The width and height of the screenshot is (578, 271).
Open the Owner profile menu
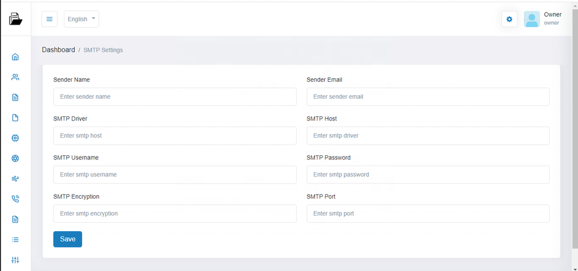point(542,19)
